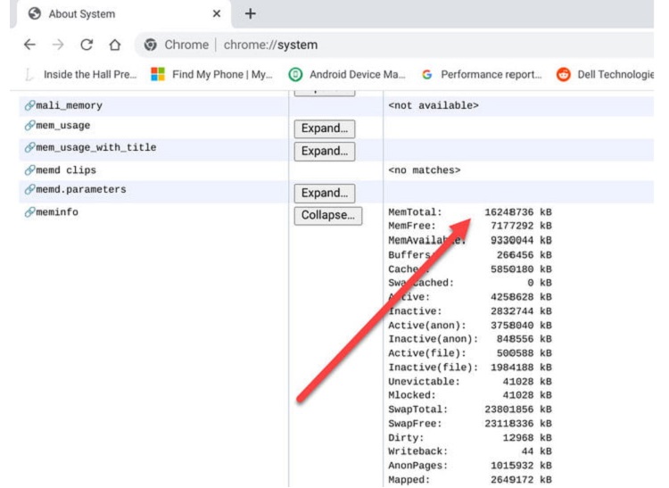Expand the memd.parameters entry
The height and width of the screenshot is (488, 669).
324,193
